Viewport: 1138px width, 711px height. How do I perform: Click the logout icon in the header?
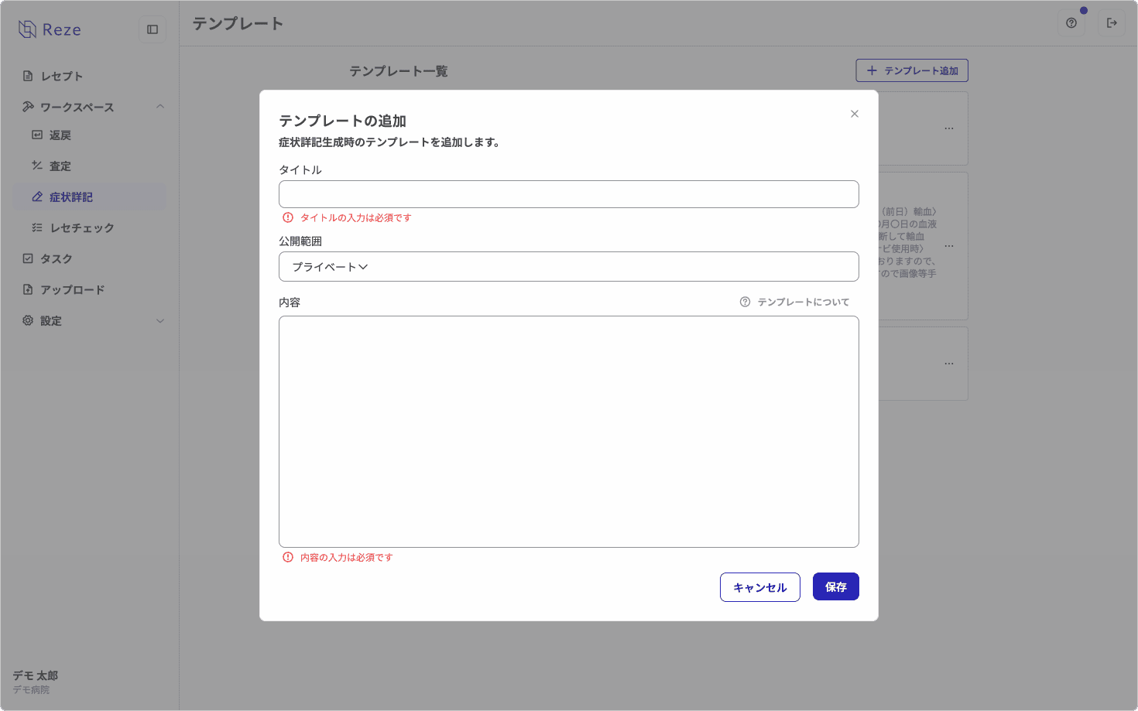pos(1112,23)
